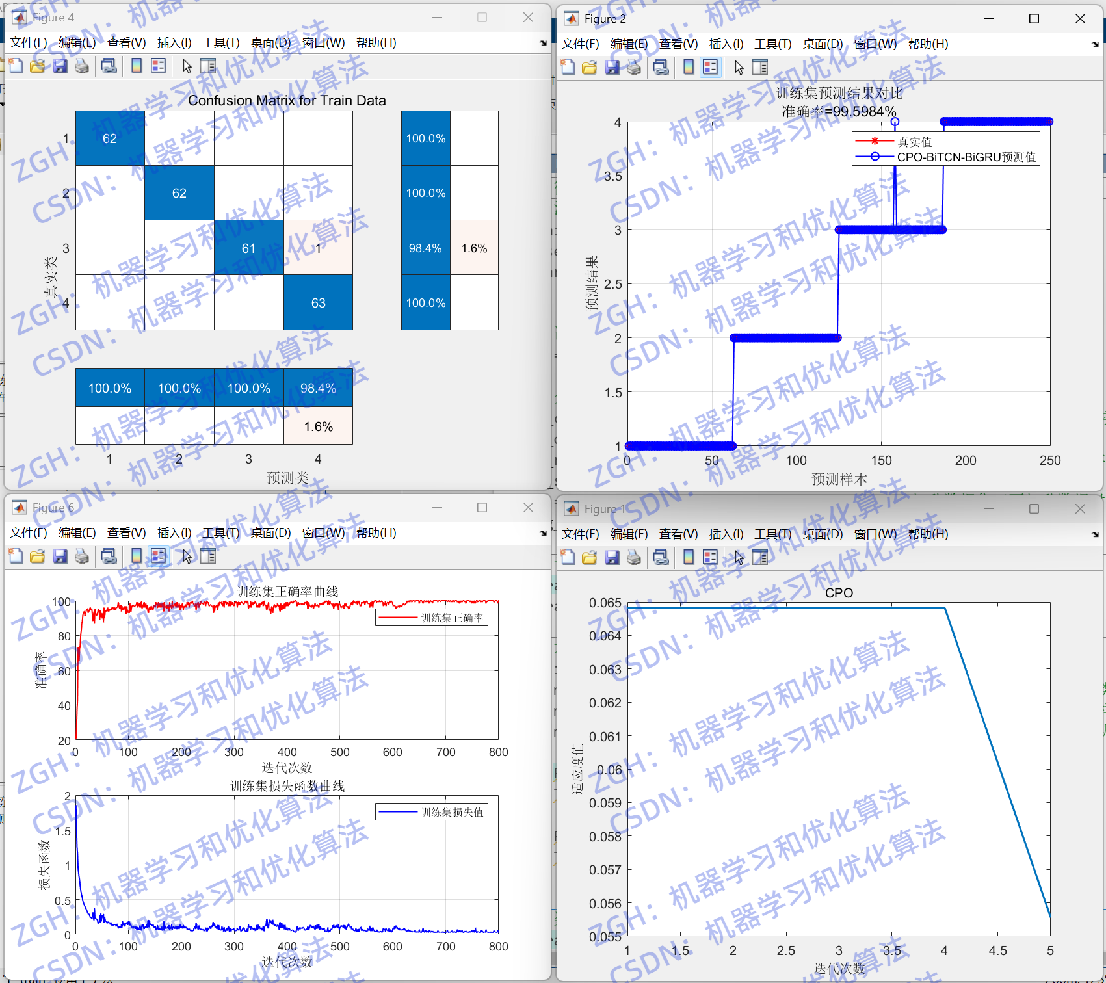Screen dimensions: 1106x983
Task: Click New Figure icon in Figure 4 toolbar
Action: (x=16, y=66)
